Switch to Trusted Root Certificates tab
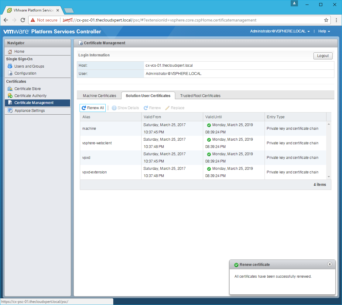Screen dimensions: 342x305 click(x=200, y=96)
